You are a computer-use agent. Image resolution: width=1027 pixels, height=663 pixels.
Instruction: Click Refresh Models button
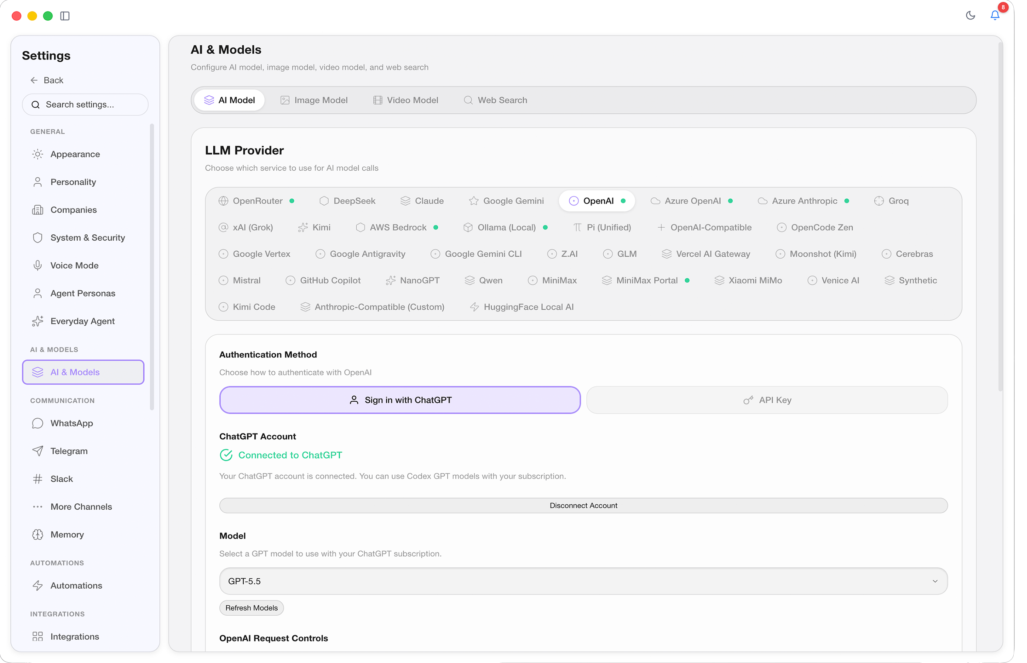pyautogui.click(x=251, y=608)
